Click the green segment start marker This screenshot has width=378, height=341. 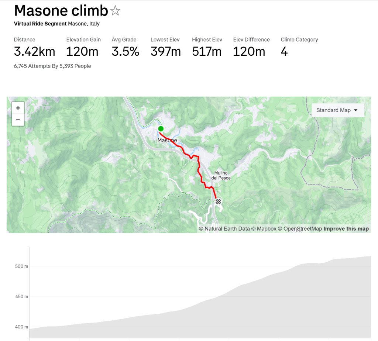[161, 128]
